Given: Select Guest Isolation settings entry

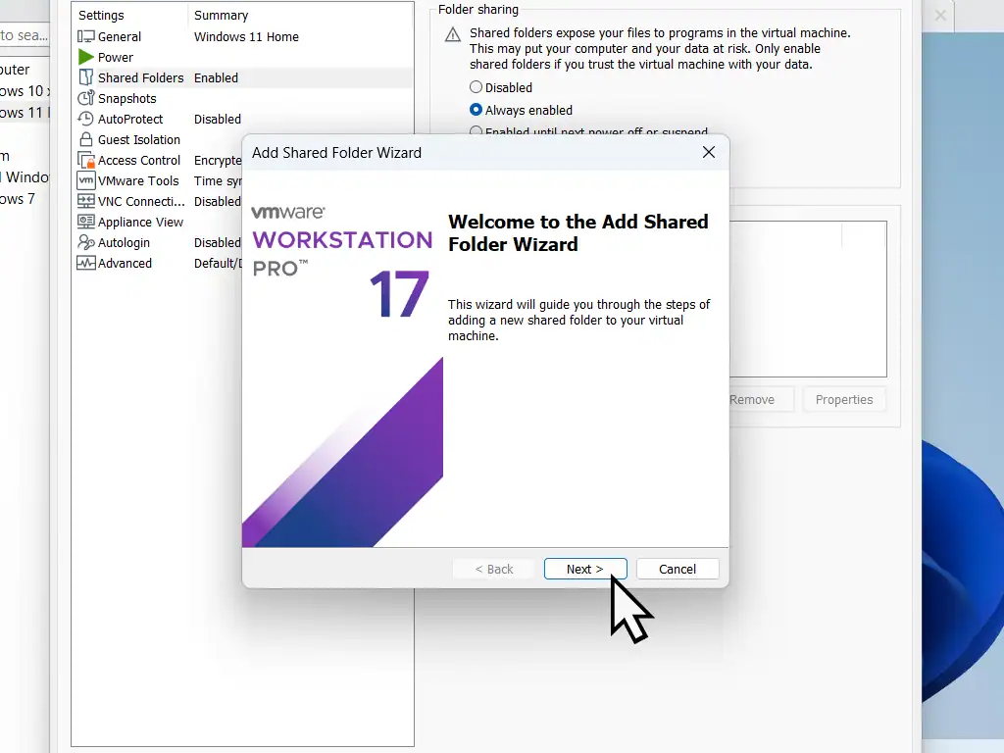Looking at the screenshot, I should [x=158, y=139].
